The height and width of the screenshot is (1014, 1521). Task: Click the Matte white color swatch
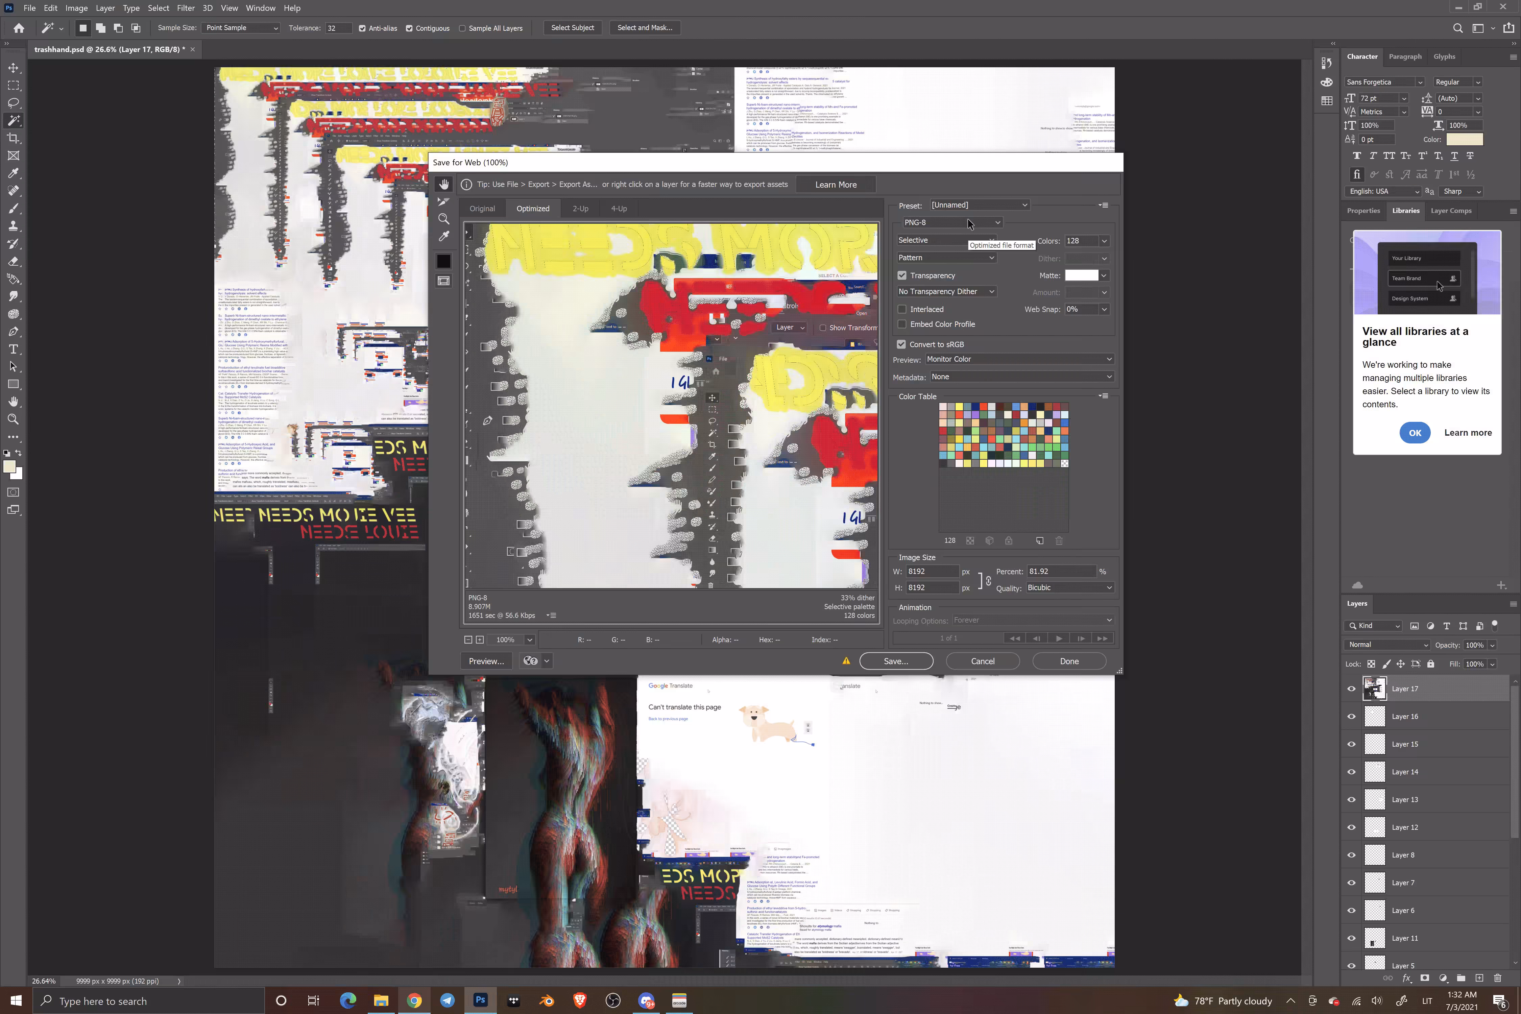(x=1081, y=275)
